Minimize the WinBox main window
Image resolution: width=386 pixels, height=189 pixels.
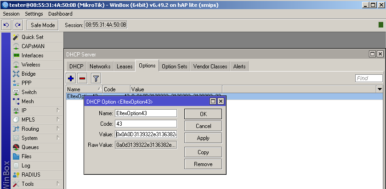pyautogui.click(x=366, y=5)
